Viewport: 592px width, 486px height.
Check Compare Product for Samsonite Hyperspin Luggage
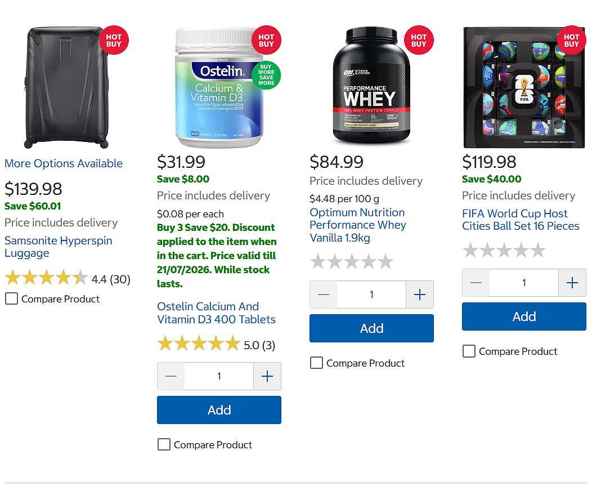(x=11, y=298)
